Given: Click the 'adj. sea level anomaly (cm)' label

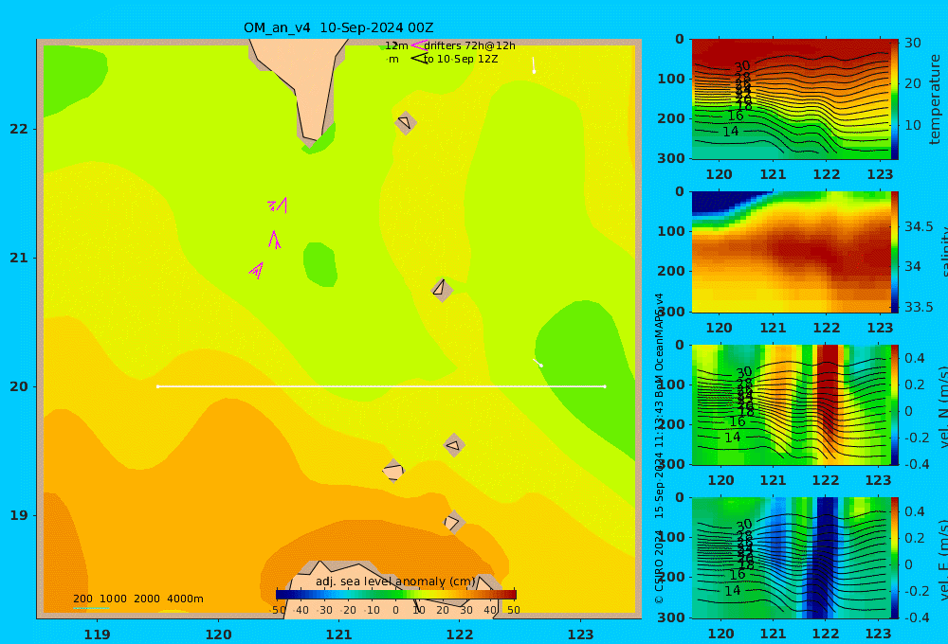Looking at the screenshot, I should (395, 581).
